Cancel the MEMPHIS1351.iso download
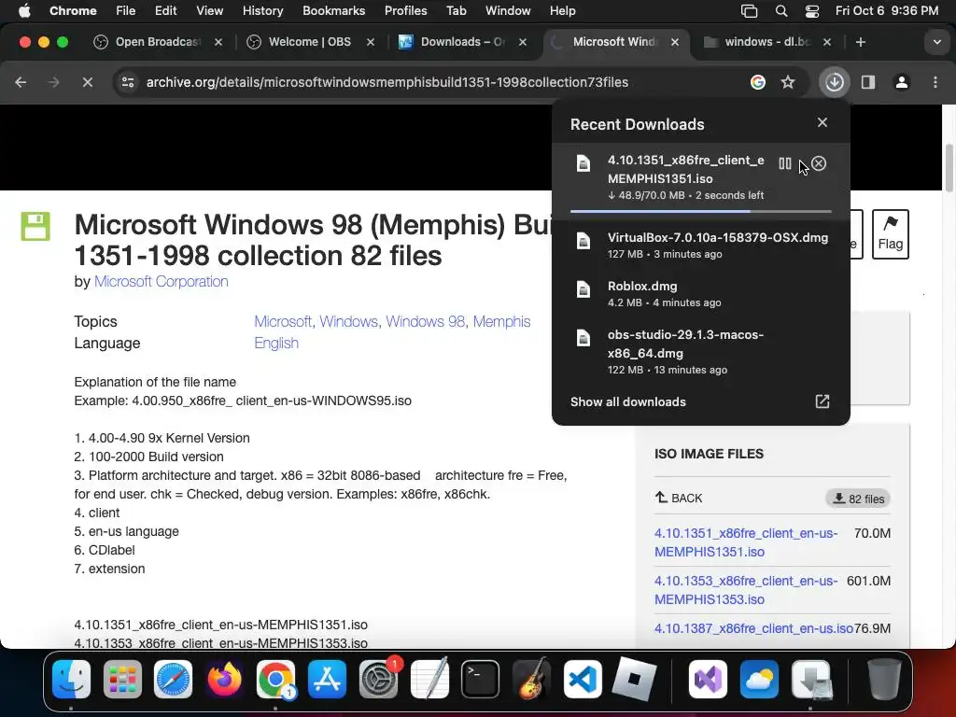 tap(819, 163)
